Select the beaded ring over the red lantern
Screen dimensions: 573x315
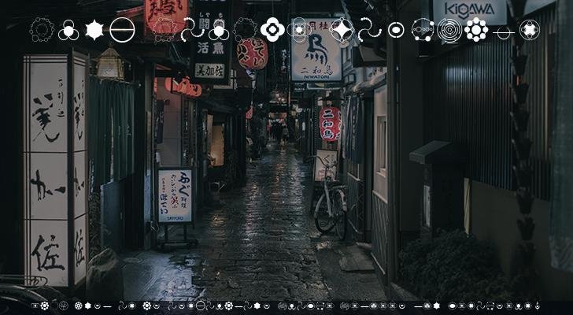point(165,30)
